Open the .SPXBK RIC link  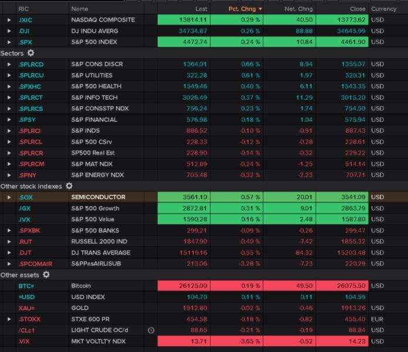click(29, 231)
